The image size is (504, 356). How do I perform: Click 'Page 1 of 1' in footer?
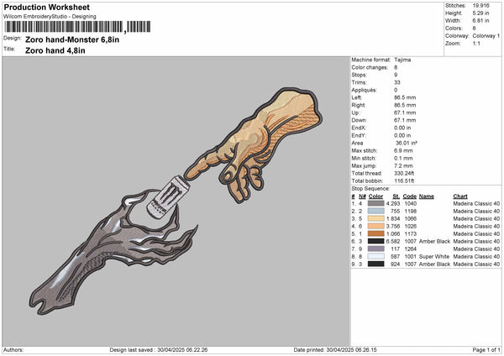click(486, 350)
